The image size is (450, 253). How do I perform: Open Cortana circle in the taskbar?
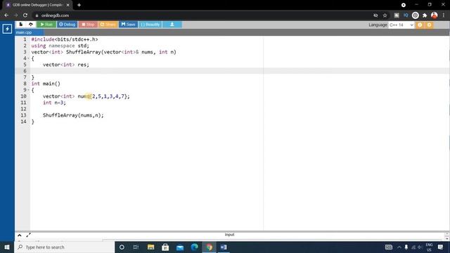click(x=122, y=247)
